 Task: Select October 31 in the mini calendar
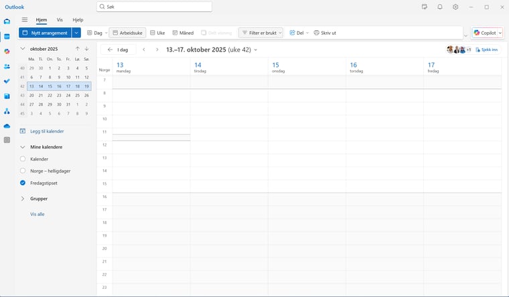[68, 104]
